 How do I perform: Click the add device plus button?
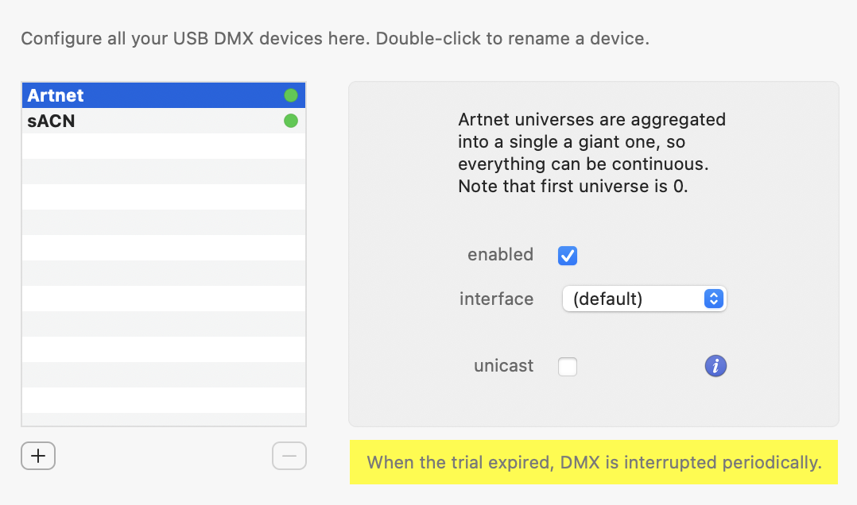point(38,456)
